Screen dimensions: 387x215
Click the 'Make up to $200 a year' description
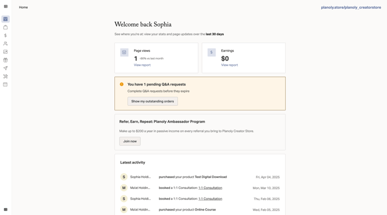[187, 131]
